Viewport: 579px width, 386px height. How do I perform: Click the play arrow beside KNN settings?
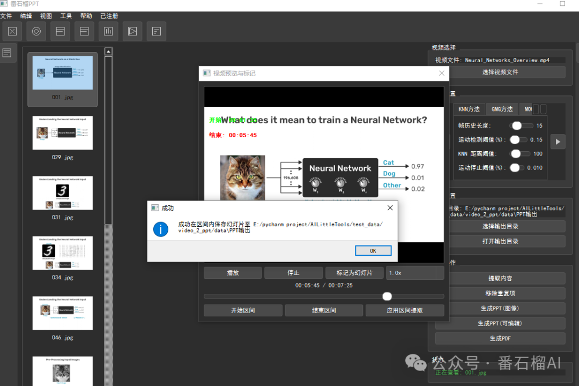558,142
